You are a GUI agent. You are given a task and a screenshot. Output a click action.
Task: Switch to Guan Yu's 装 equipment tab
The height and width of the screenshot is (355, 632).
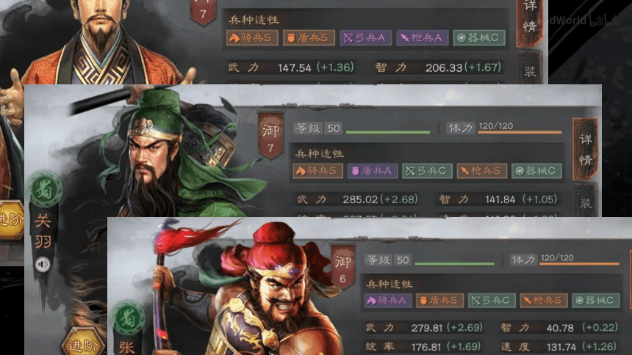click(x=585, y=201)
